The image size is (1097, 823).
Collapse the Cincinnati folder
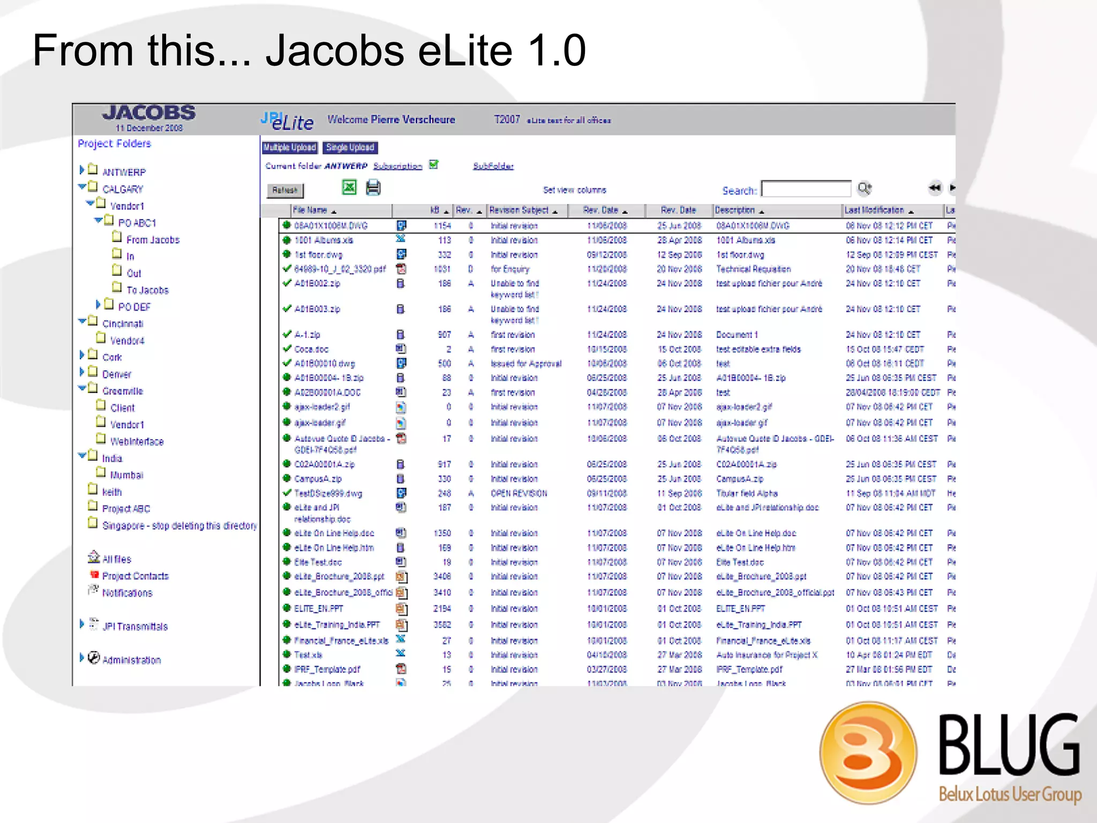(82, 321)
